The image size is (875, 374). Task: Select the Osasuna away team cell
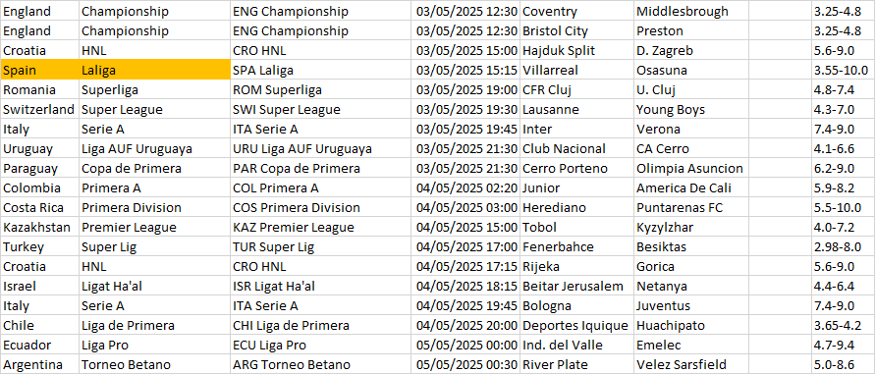(x=723, y=71)
